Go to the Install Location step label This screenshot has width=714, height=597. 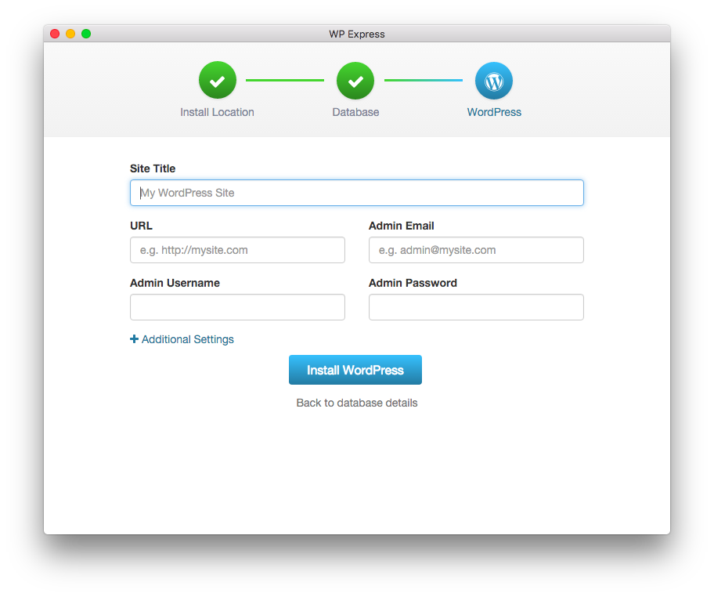coord(217,112)
